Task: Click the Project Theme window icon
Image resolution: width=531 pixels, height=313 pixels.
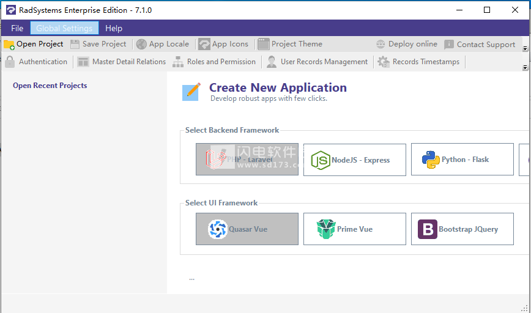Action: click(x=264, y=45)
